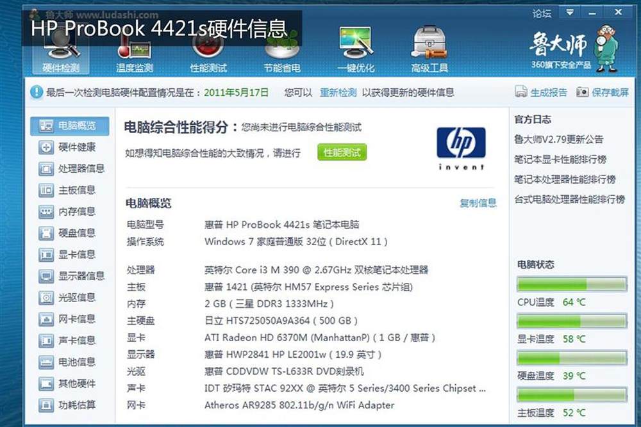Open 笔记本显卡性能排行榜 link

pyautogui.click(x=560, y=159)
